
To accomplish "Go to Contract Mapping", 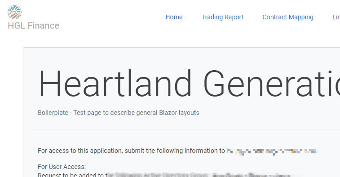I will (288, 17).
